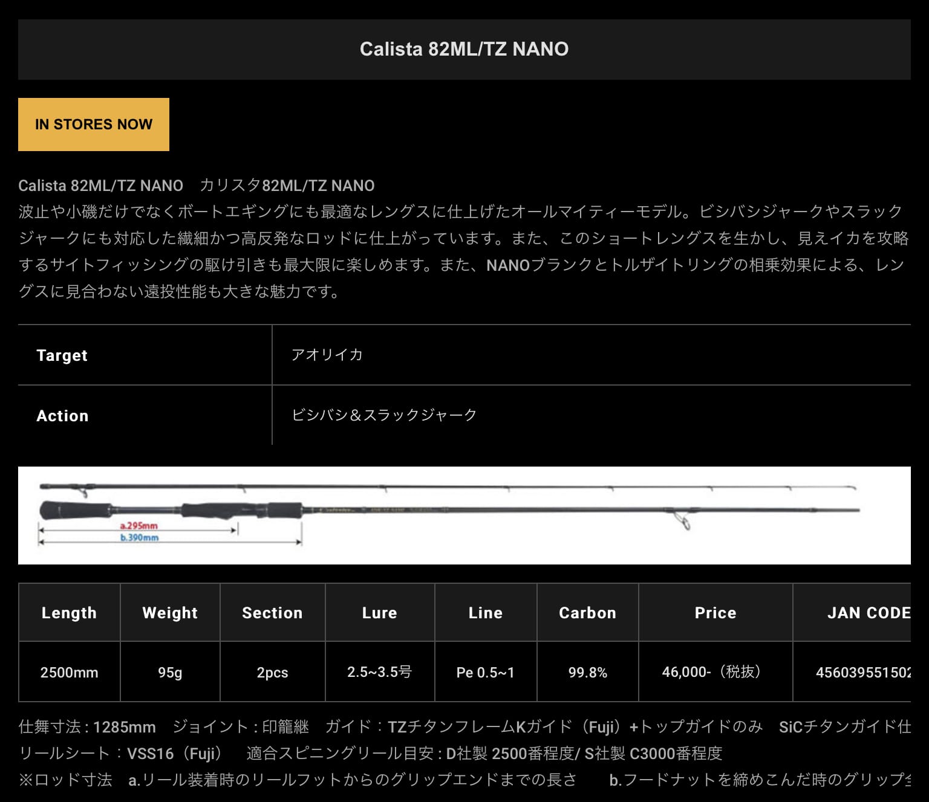Click the IN STORES NOW button
Viewport: 929px width, 802px height.
tap(94, 125)
